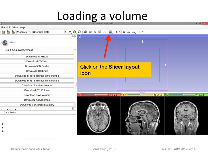
Task: Click the Slicer layout icon
Action: pos(111,32)
